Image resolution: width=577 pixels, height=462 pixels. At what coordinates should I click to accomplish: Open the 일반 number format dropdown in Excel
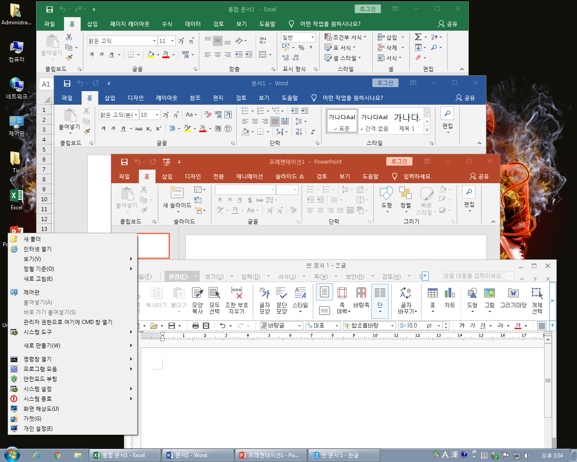tap(312, 37)
